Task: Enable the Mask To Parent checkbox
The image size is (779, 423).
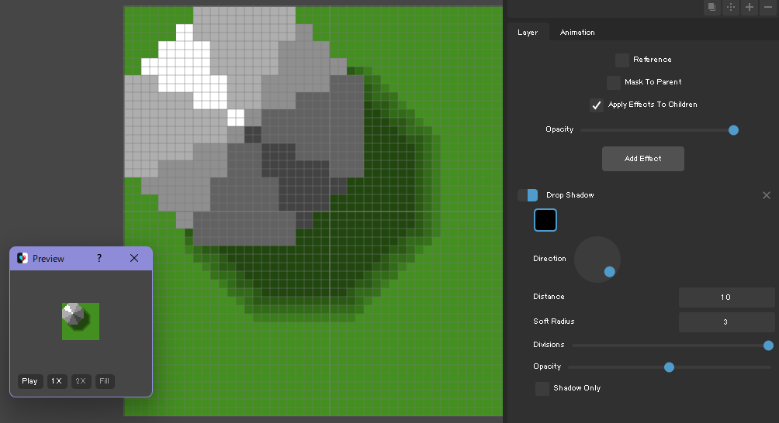Action: pos(614,82)
